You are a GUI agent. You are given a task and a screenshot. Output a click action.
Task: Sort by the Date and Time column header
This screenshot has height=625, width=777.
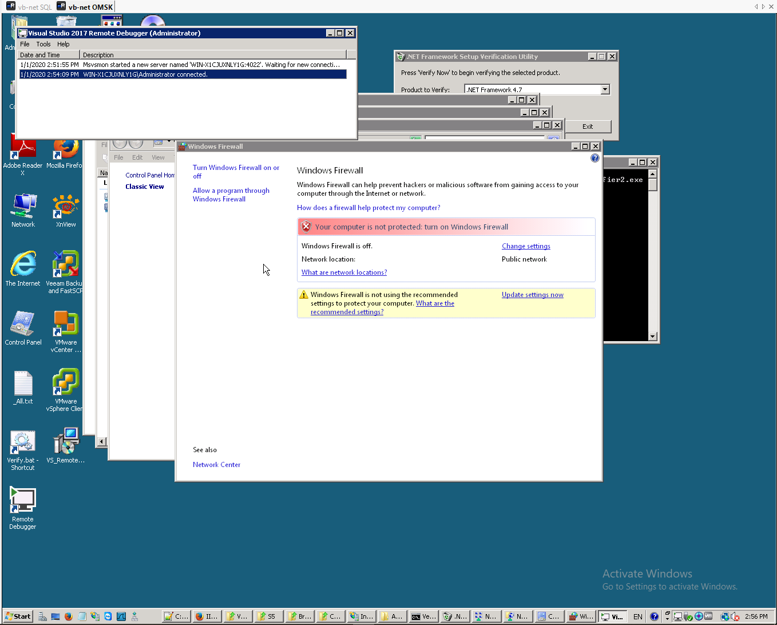coord(48,55)
